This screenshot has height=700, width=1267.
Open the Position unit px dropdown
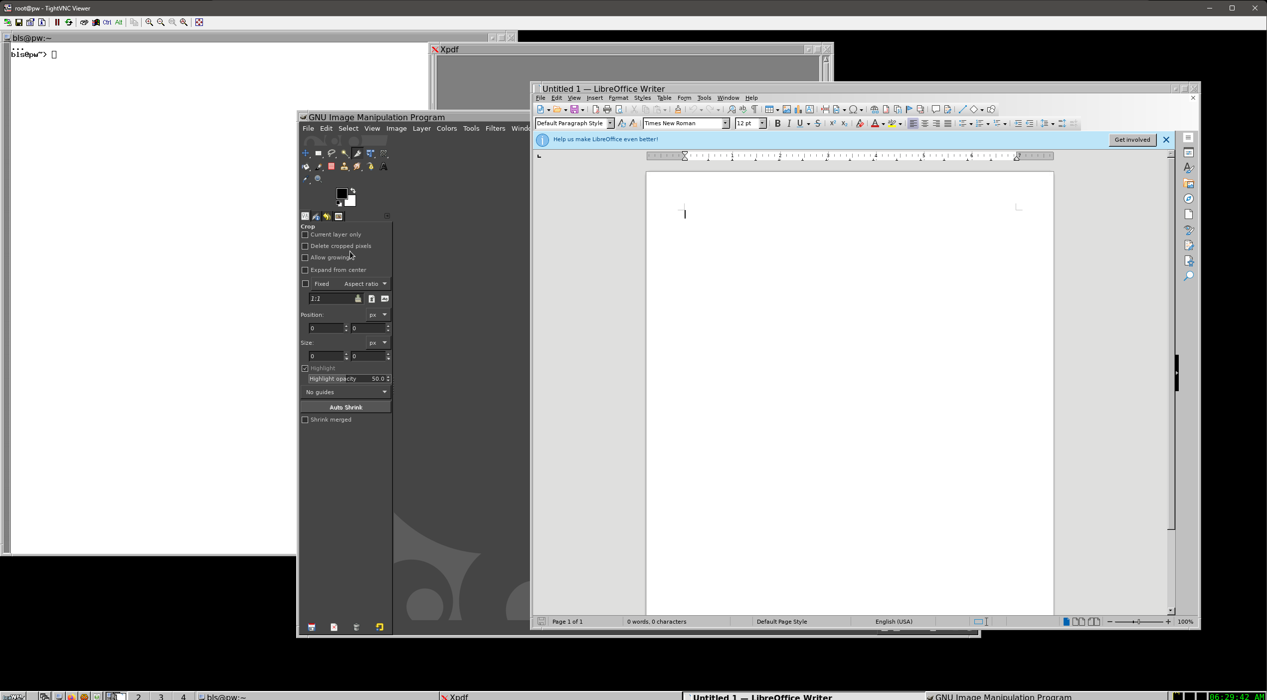coord(378,315)
